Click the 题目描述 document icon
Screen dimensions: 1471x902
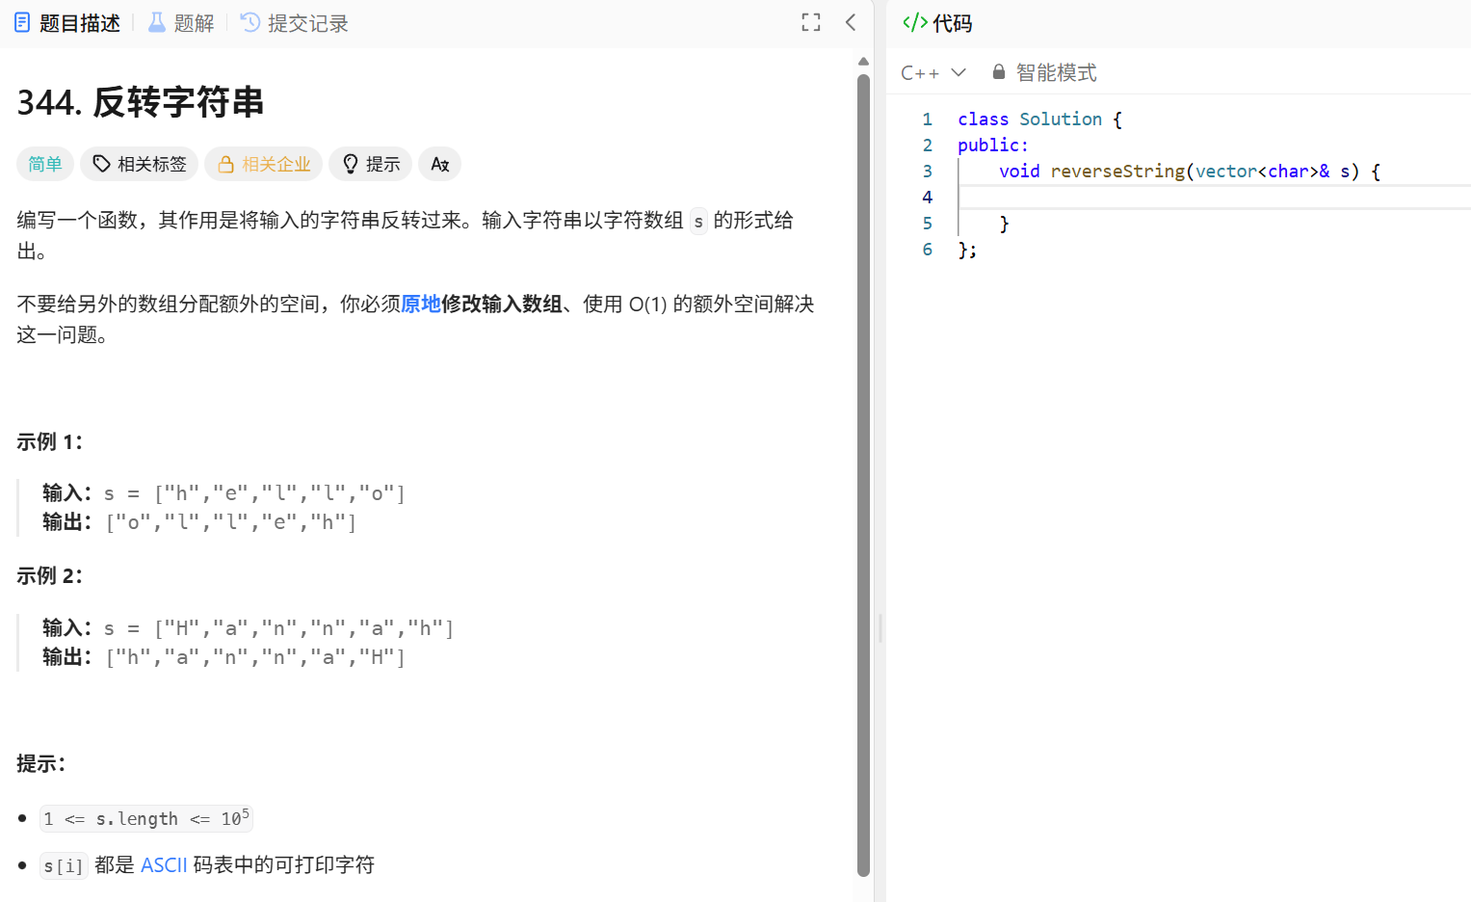pyautogui.click(x=21, y=21)
